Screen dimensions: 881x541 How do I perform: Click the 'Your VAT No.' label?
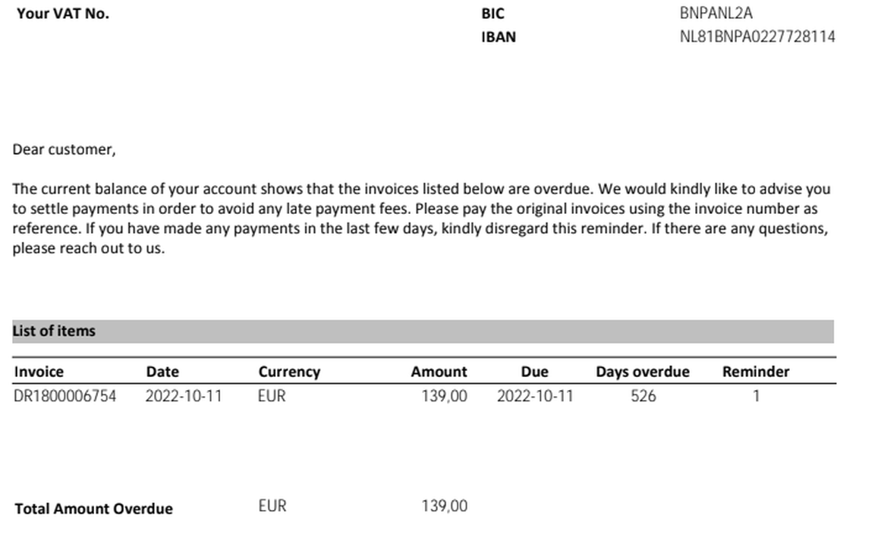[63, 13]
